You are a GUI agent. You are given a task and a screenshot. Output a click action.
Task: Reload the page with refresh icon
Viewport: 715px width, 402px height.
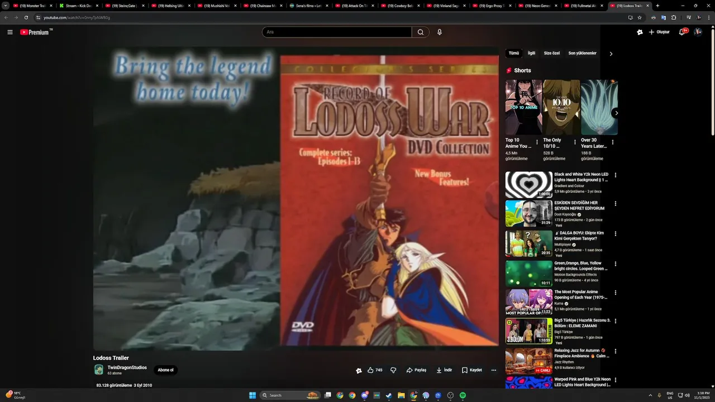point(26,17)
